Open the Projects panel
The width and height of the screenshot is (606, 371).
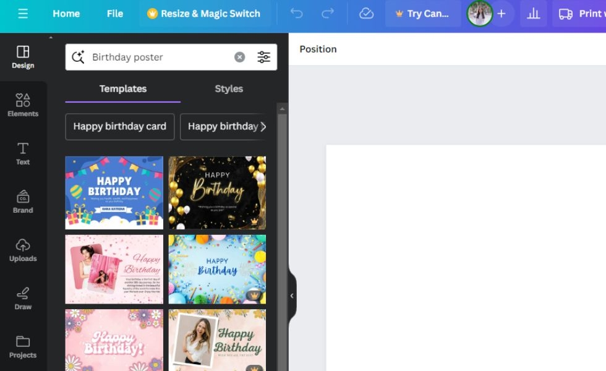point(23,346)
